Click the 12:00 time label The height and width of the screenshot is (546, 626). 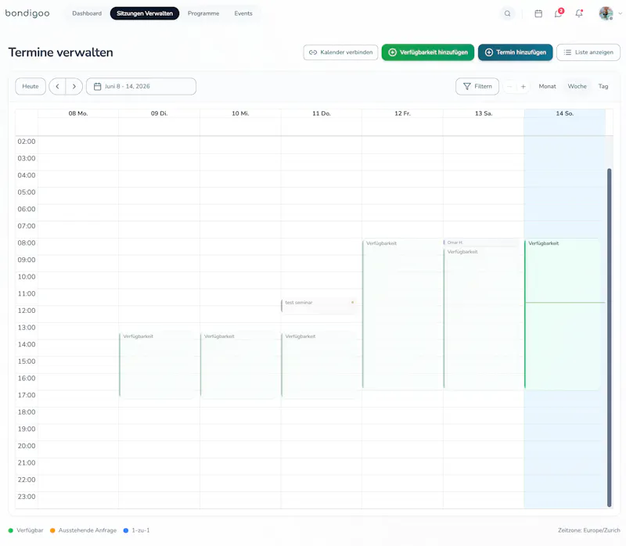pos(27,311)
